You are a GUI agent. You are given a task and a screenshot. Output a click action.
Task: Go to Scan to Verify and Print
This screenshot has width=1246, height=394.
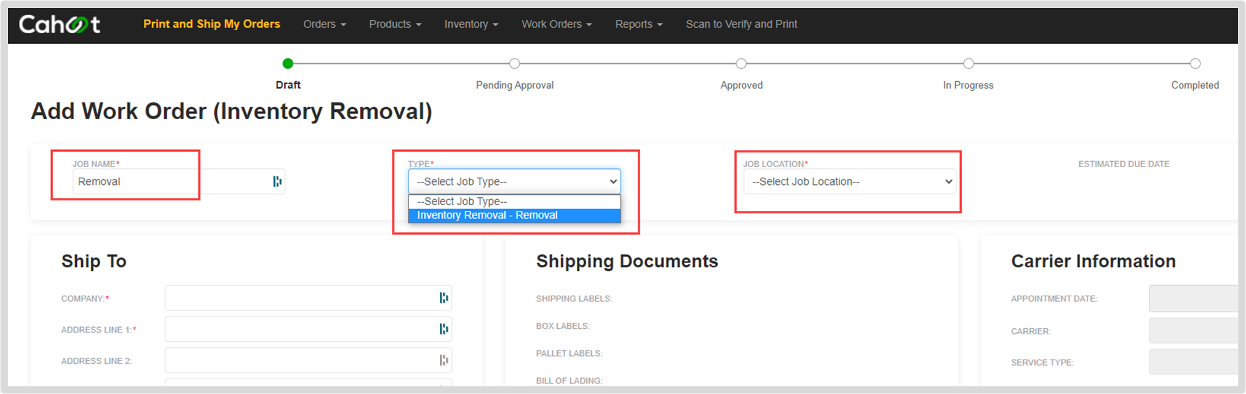(741, 24)
